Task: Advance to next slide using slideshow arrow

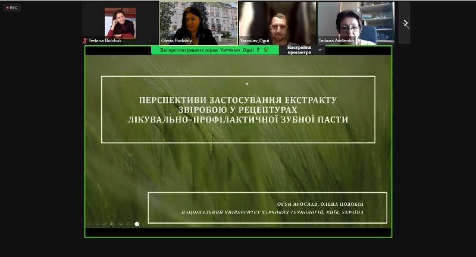Action: coord(96,224)
